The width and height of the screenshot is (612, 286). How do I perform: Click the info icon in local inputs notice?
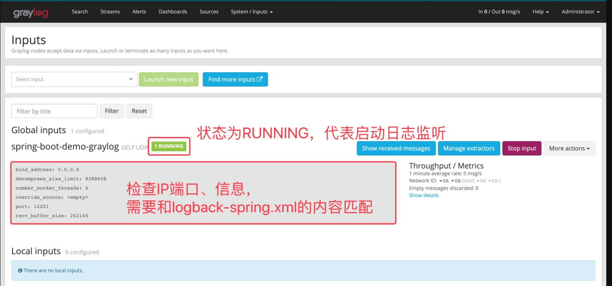(x=20, y=270)
